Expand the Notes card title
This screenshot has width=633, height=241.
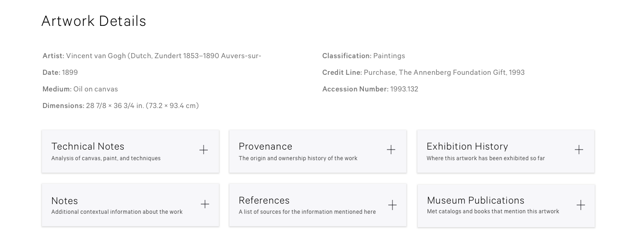[x=65, y=201]
